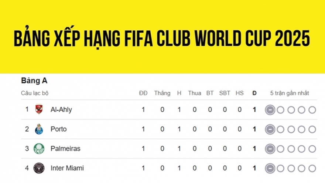Click the Inter Miami club crest icon
Screen dimensions: 325x183
click(39, 168)
